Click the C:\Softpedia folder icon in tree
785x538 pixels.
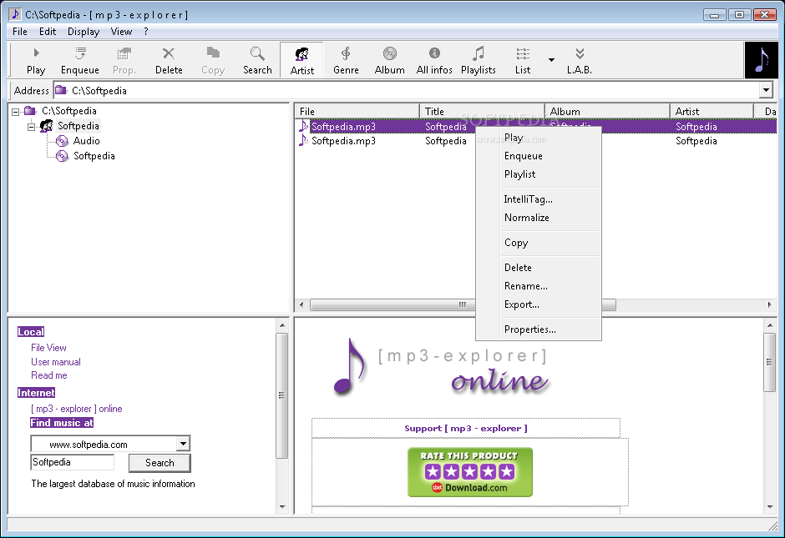(x=31, y=110)
